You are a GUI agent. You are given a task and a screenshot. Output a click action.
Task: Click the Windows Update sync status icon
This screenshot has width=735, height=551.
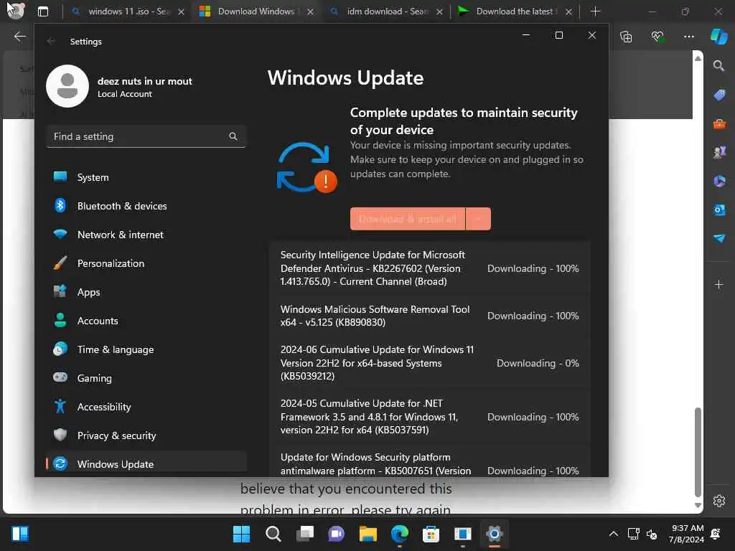point(306,168)
